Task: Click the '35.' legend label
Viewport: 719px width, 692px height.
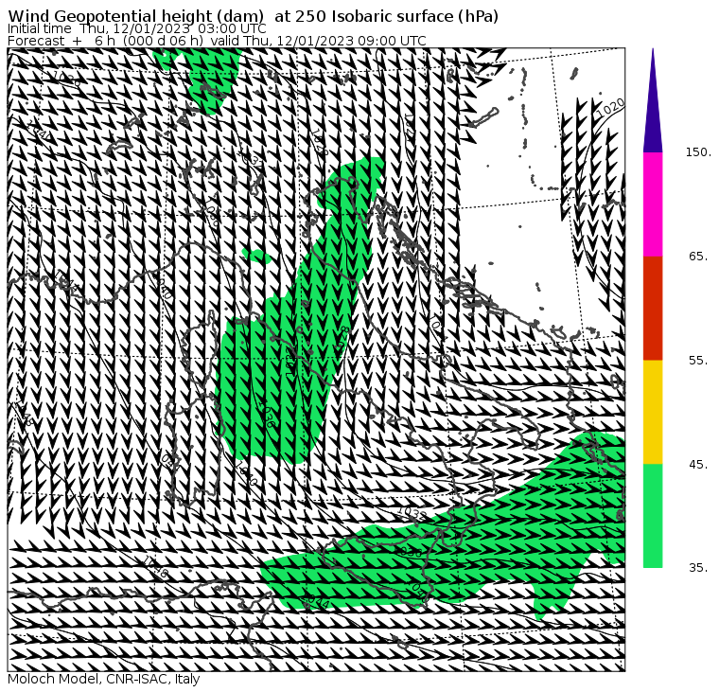Action: point(698,568)
